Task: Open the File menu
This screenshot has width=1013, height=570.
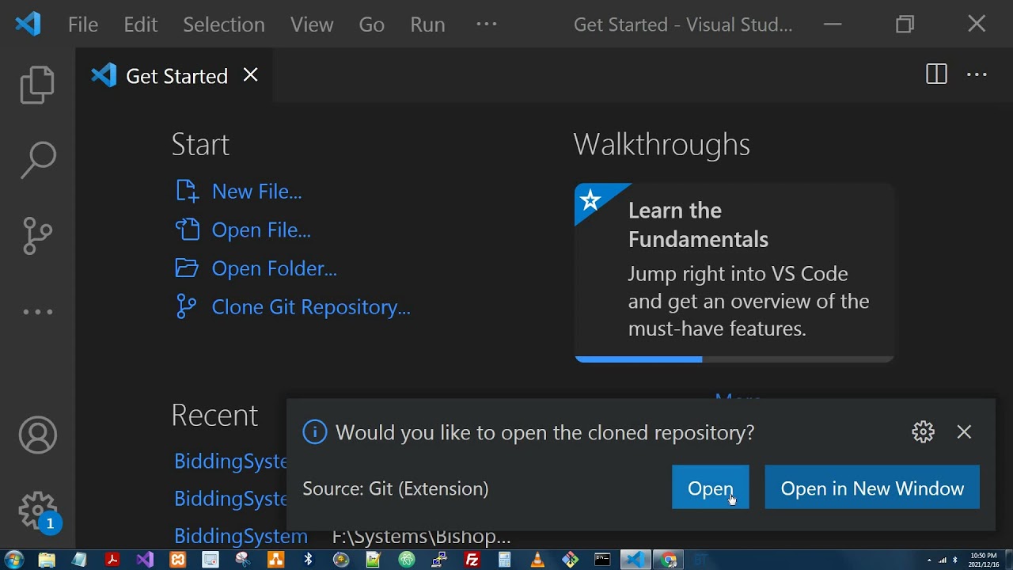Action: click(x=83, y=25)
